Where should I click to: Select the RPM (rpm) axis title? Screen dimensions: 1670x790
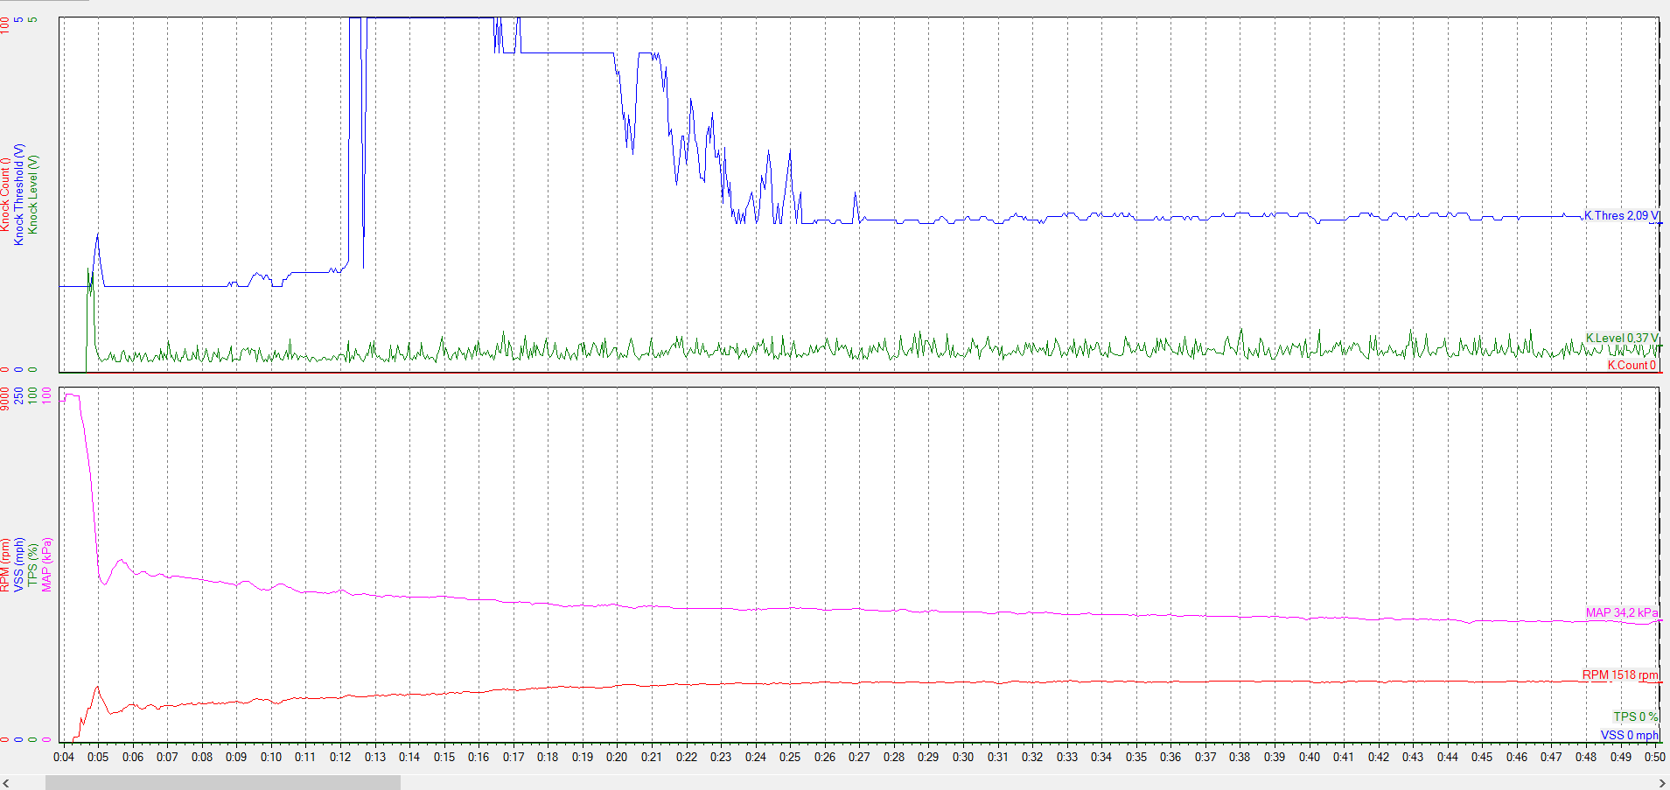coord(5,564)
